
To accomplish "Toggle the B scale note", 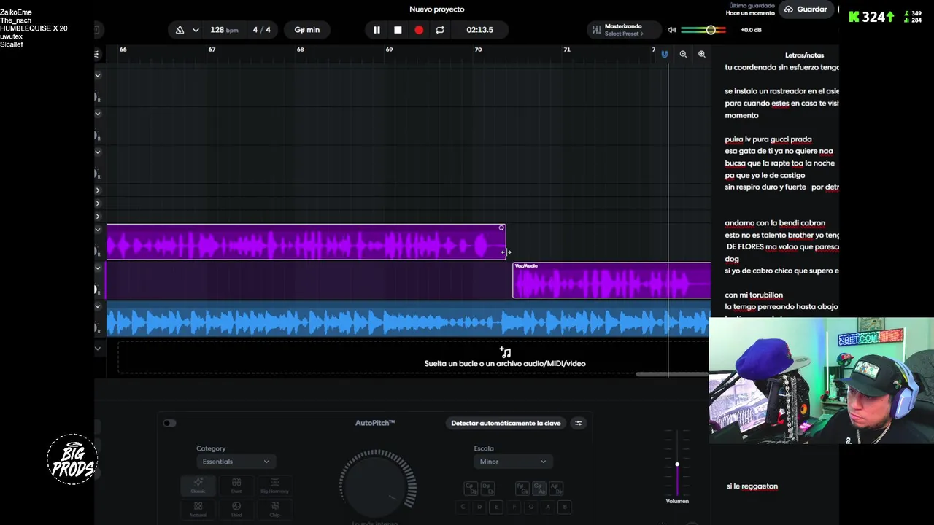I will [564, 507].
